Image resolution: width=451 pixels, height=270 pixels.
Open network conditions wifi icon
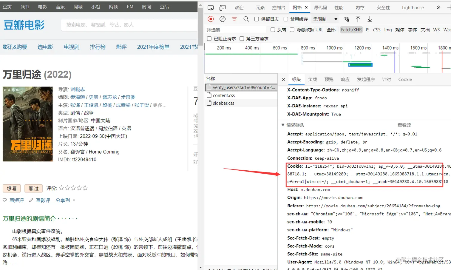(x=346, y=19)
